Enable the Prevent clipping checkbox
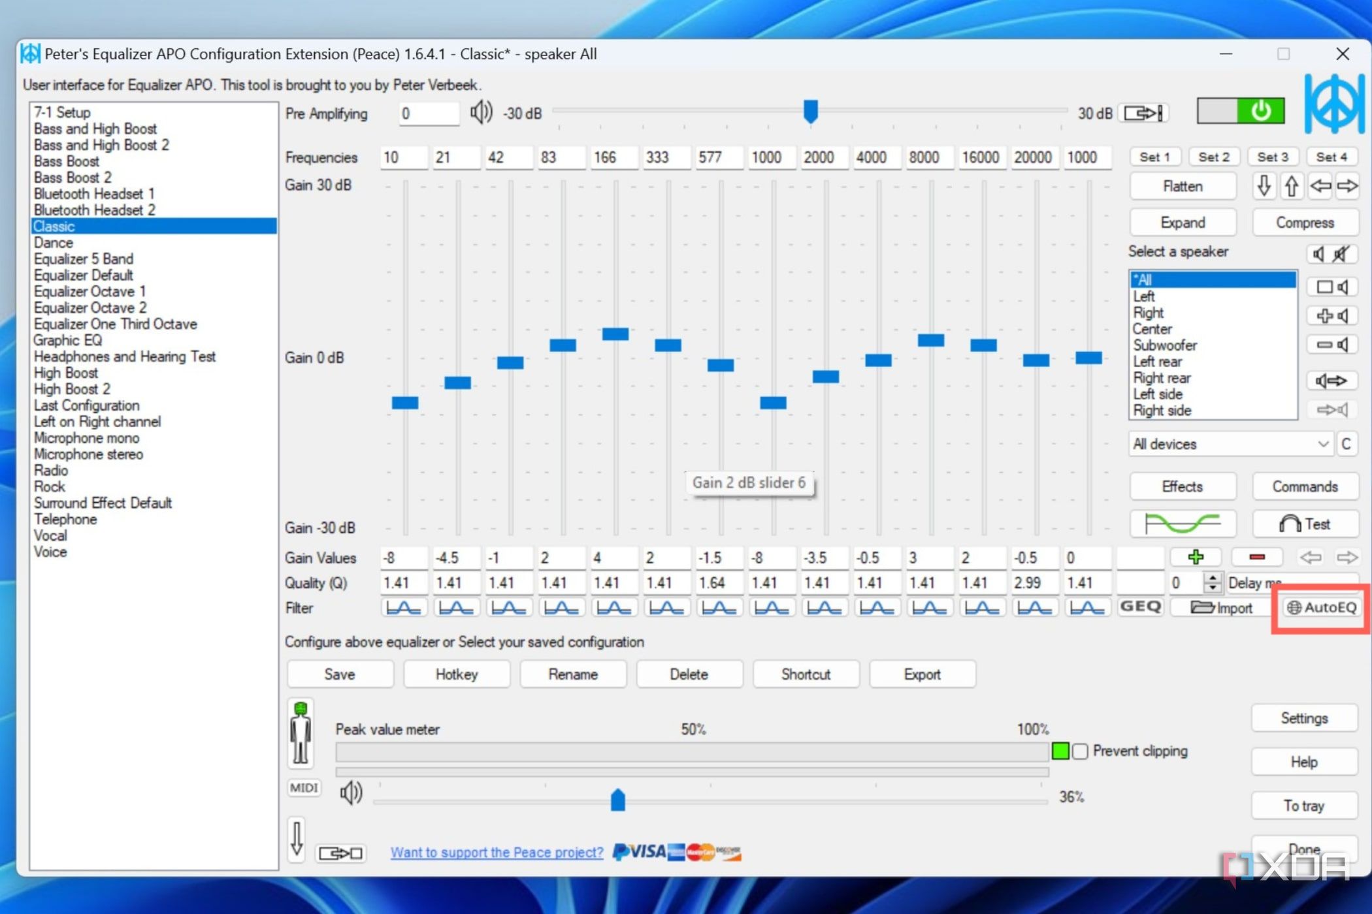Screen dimensions: 1372x914 [1079, 751]
